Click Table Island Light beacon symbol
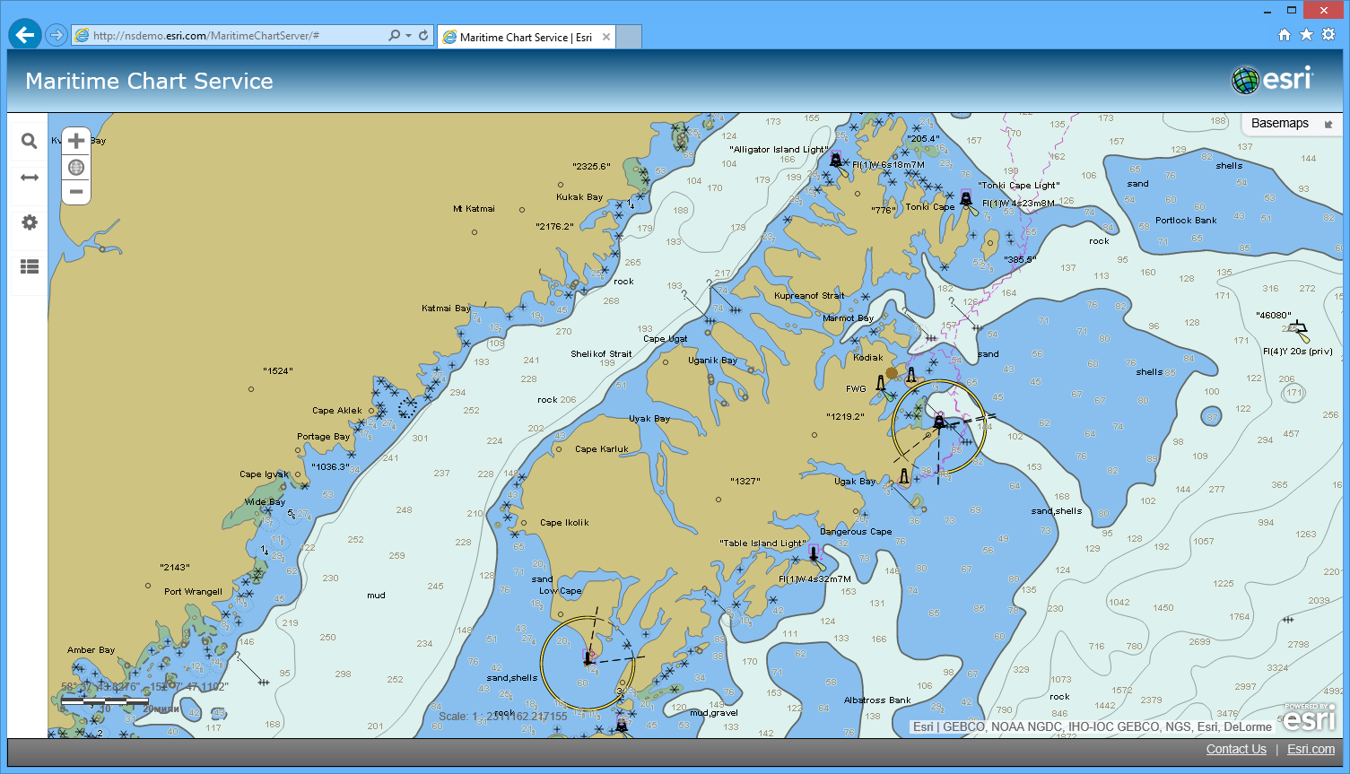This screenshot has height=774, width=1350. (814, 553)
